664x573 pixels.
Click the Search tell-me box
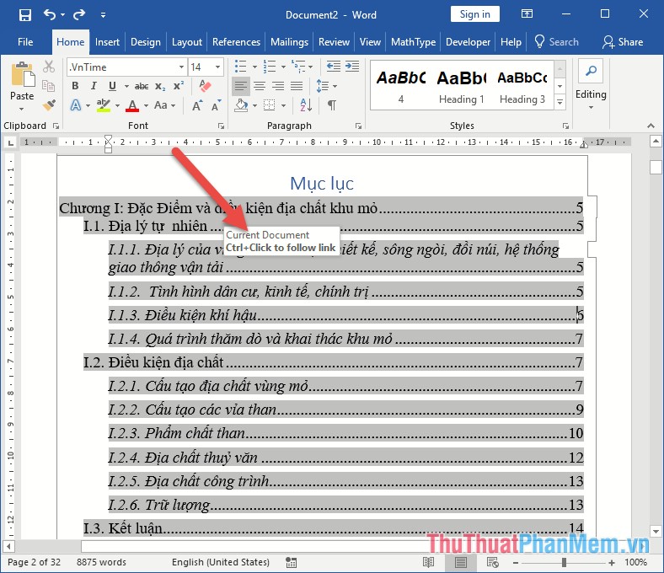(x=557, y=42)
